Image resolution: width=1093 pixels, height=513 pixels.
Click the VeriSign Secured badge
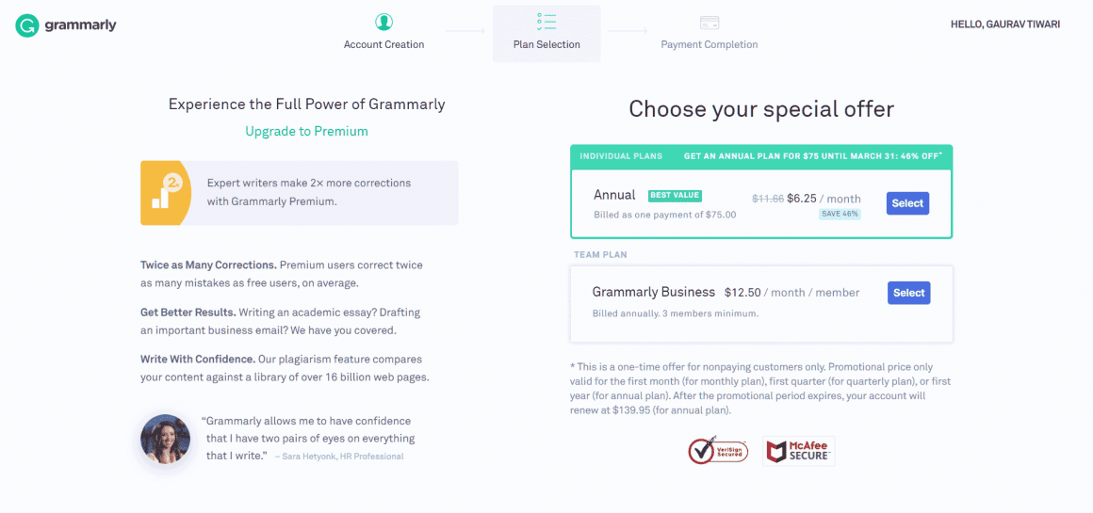coord(718,450)
